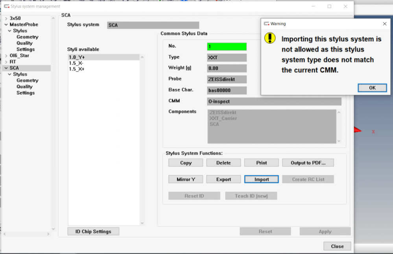Select SCA in the stylus tree
This screenshot has height=254, width=393.
(14, 68)
